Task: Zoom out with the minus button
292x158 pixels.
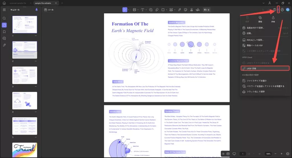Action: (275, 154)
